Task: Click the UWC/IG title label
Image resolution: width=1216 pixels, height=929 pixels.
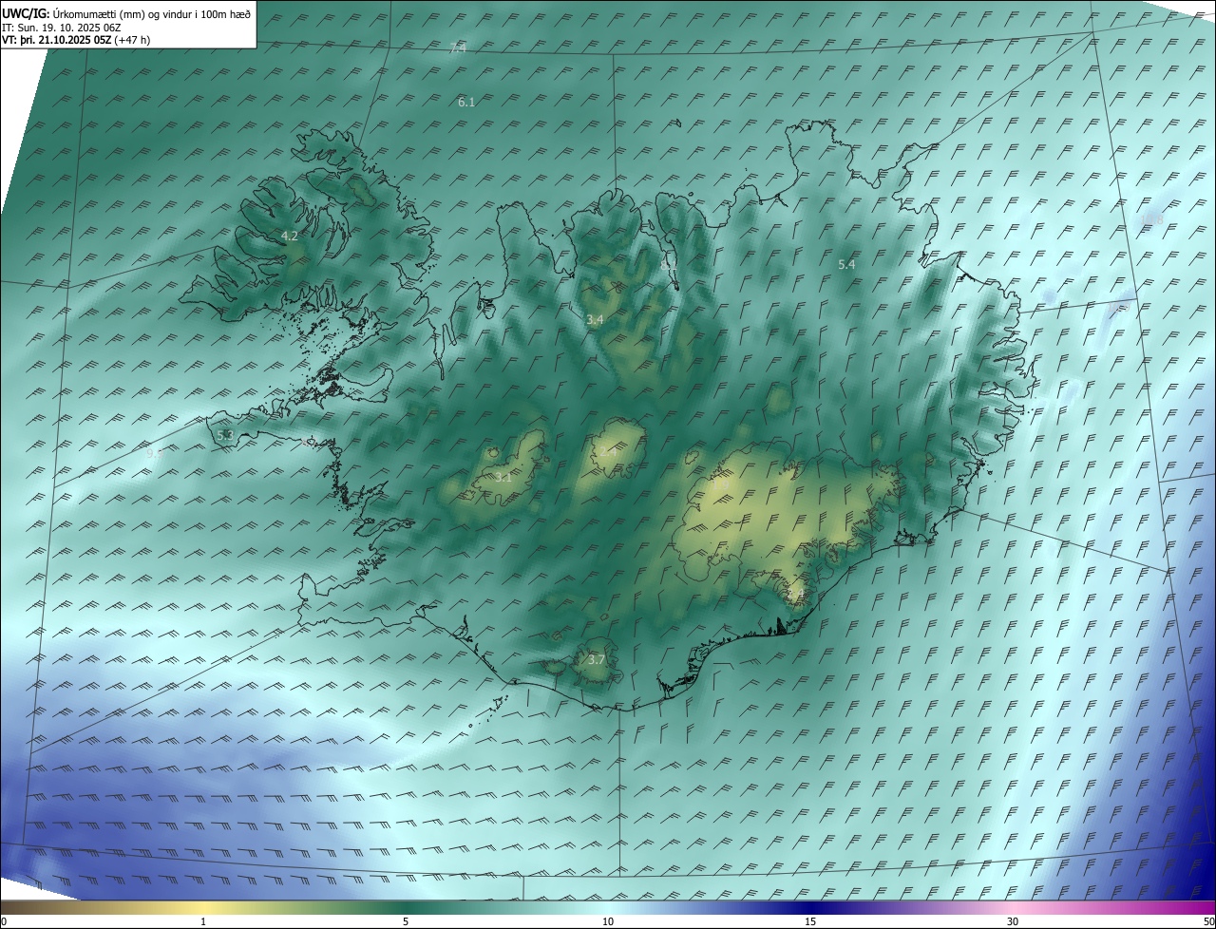Action: pyautogui.click(x=27, y=13)
